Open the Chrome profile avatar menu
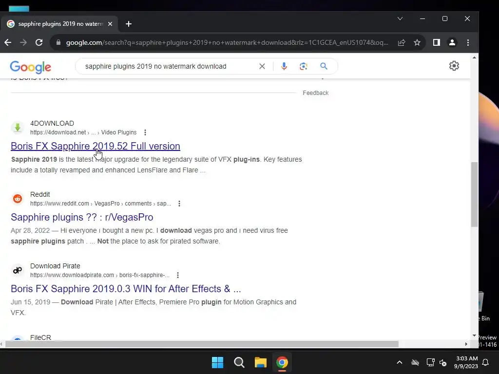499x374 pixels. (452, 42)
